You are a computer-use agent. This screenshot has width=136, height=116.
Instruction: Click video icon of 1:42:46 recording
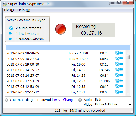point(121,70)
